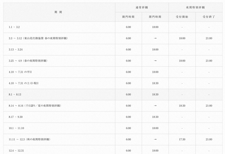Click the 受付開始 sub-header
The image size is (225, 154).
[x=182, y=17]
